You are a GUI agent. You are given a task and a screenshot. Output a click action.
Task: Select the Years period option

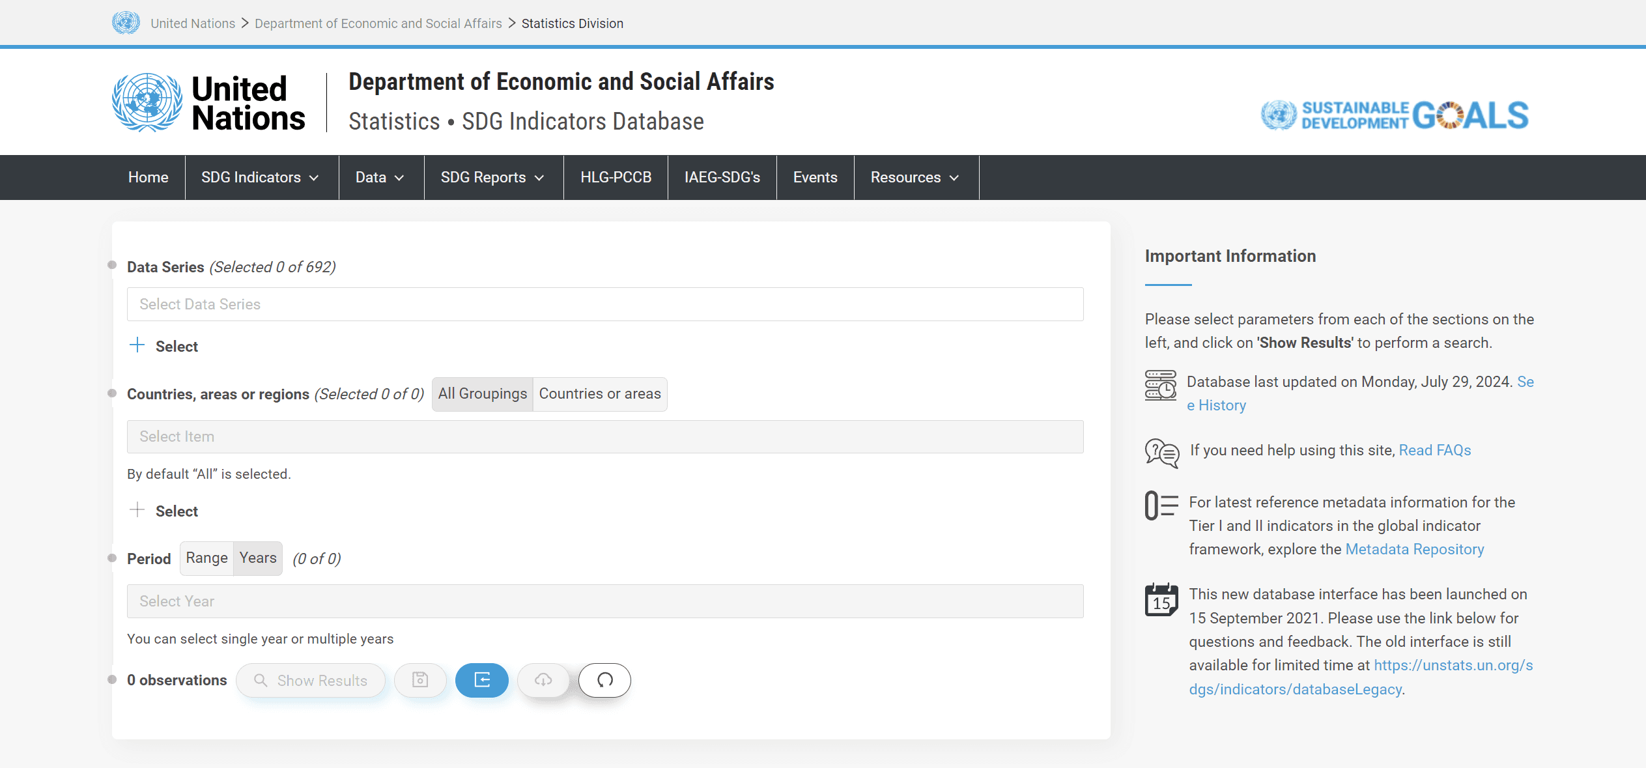point(258,558)
